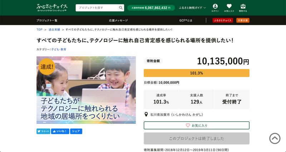
Task: Click the Furusato Choice logo
Action: click(52, 8)
